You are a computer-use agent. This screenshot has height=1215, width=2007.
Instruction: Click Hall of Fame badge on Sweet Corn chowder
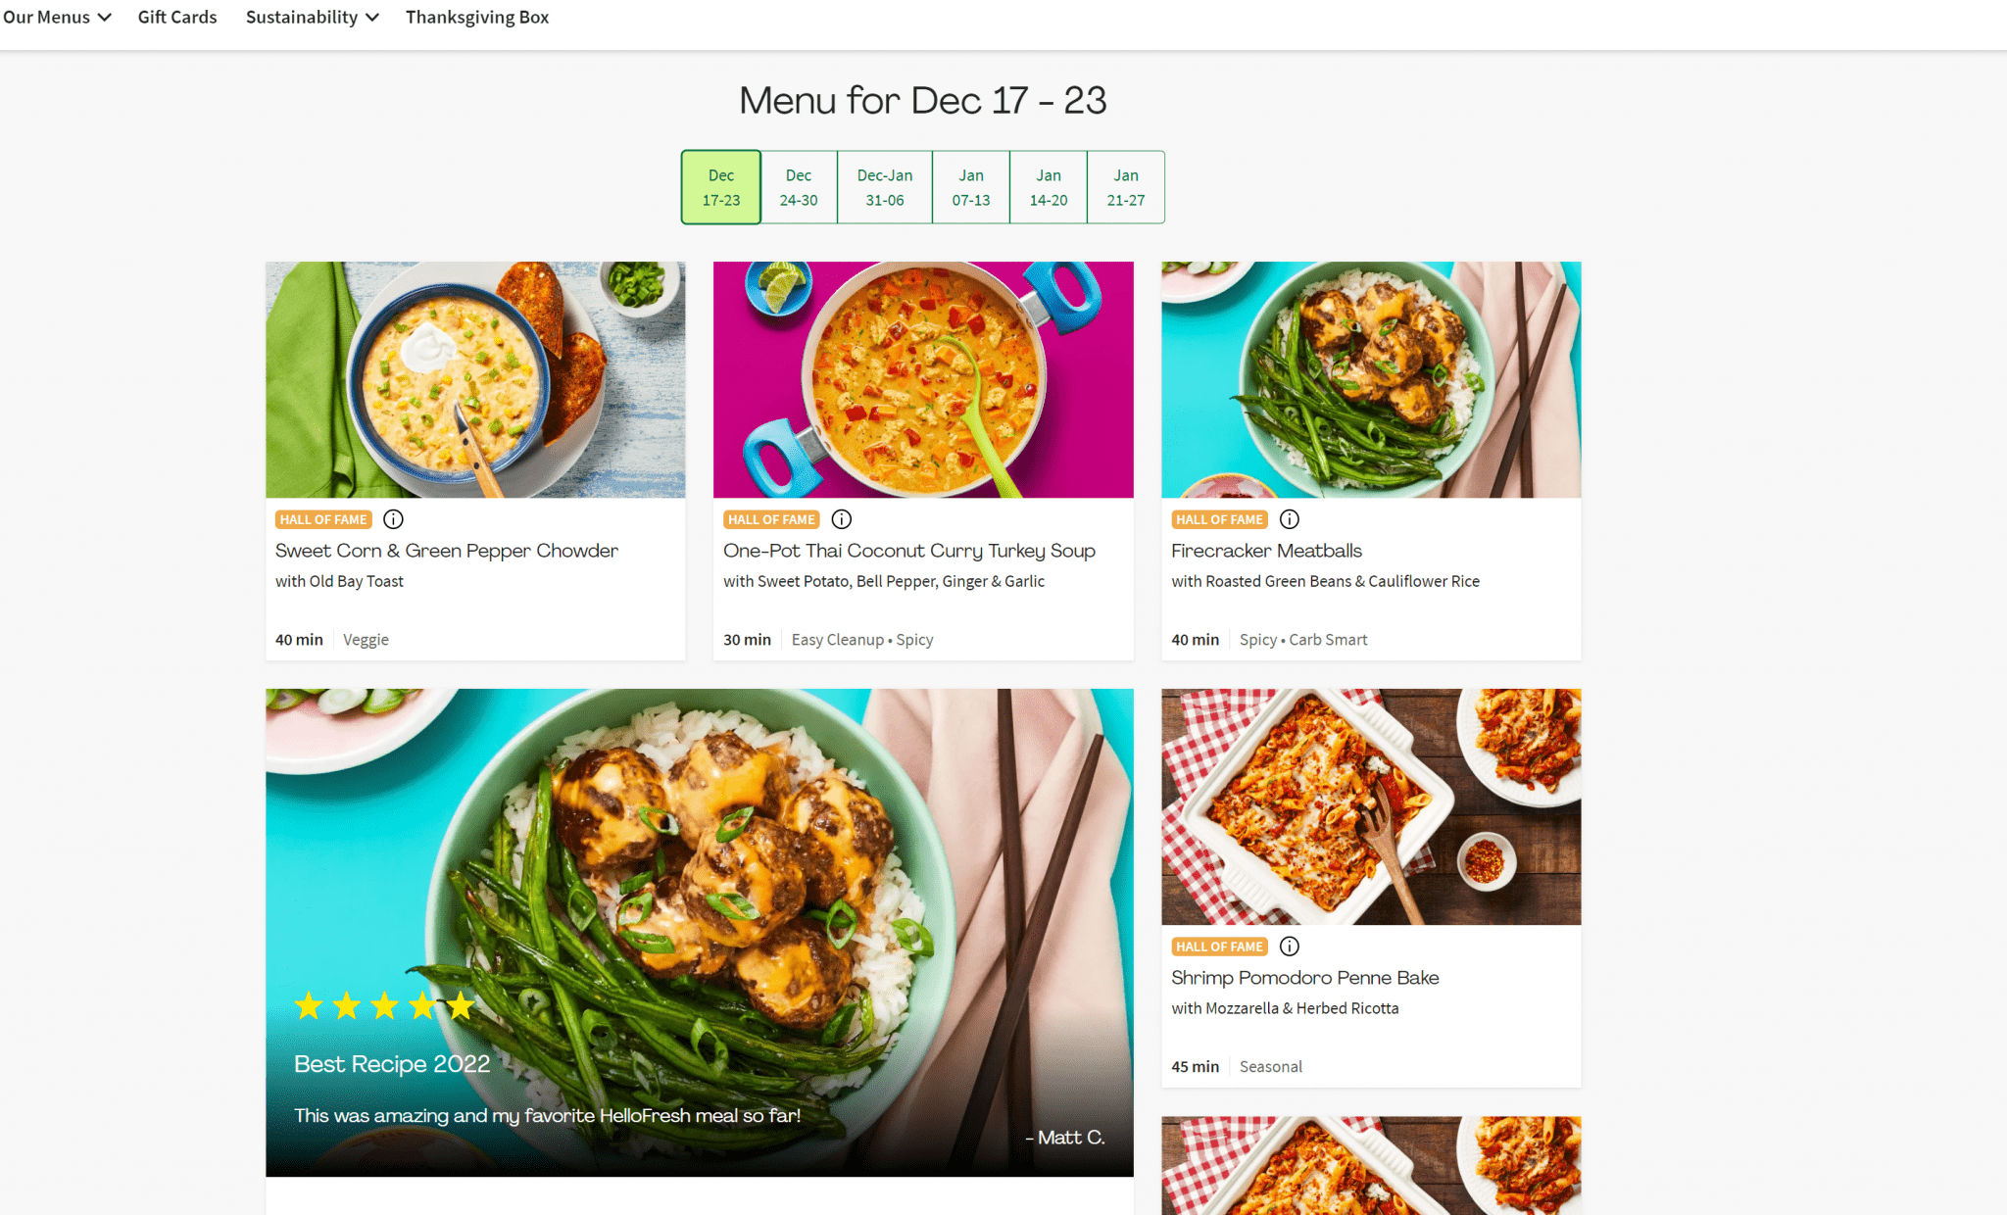(x=322, y=519)
